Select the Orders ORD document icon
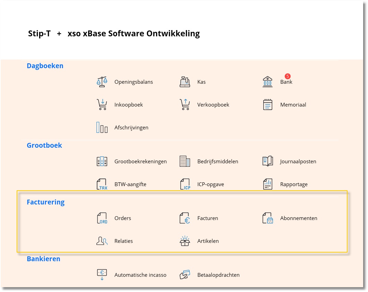 [x=102, y=218]
